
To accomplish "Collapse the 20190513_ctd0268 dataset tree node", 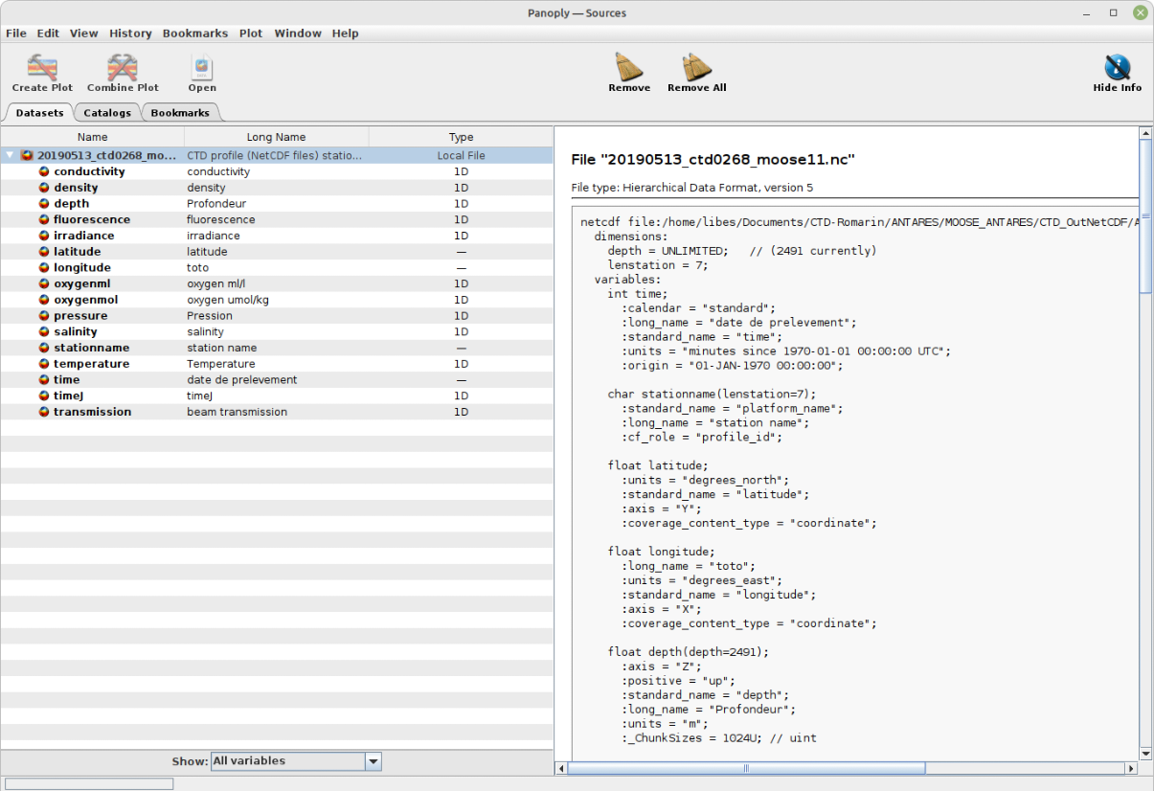I will point(10,155).
